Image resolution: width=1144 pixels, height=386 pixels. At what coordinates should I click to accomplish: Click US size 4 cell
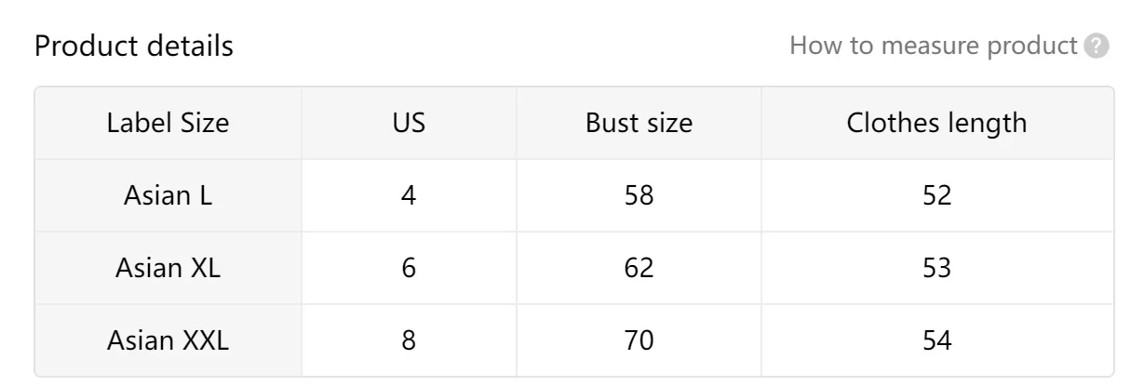[x=409, y=195]
